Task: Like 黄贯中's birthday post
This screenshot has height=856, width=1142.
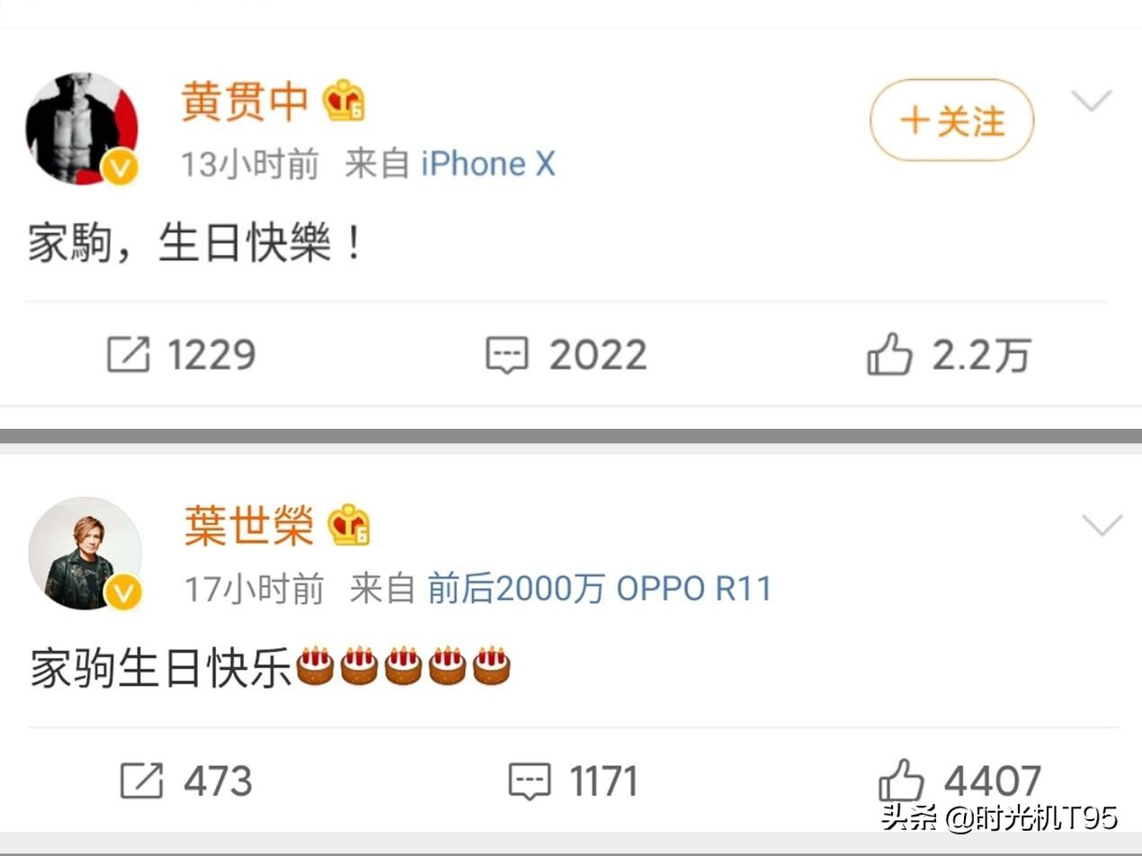Action: coord(889,353)
